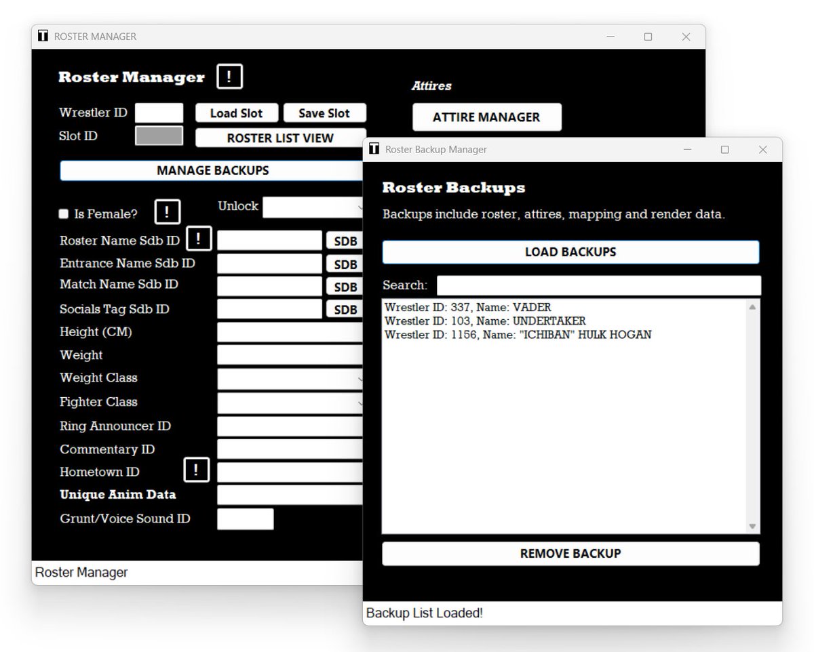Screen dimensions: 814x652
Task: Focus the Socials Tag Sdb ID field
Action: click(x=269, y=308)
